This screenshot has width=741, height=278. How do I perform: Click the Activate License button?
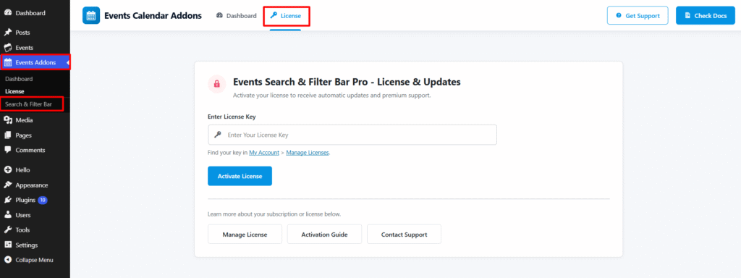240,176
